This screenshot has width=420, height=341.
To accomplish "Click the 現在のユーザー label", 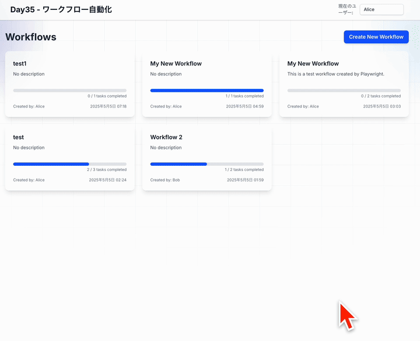I will coord(347,9).
